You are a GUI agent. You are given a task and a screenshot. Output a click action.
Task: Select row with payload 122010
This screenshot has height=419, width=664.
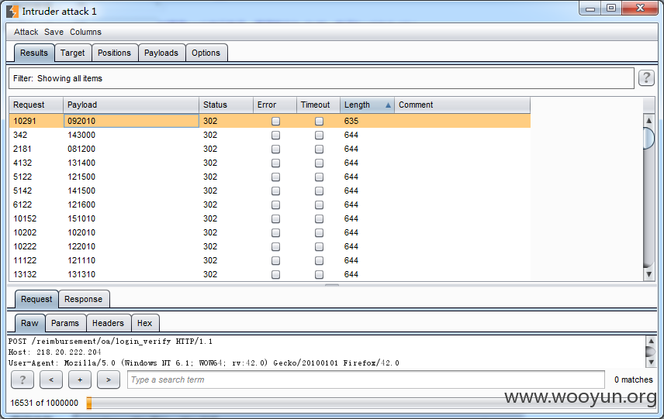pyautogui.click(x=270, y=247)
